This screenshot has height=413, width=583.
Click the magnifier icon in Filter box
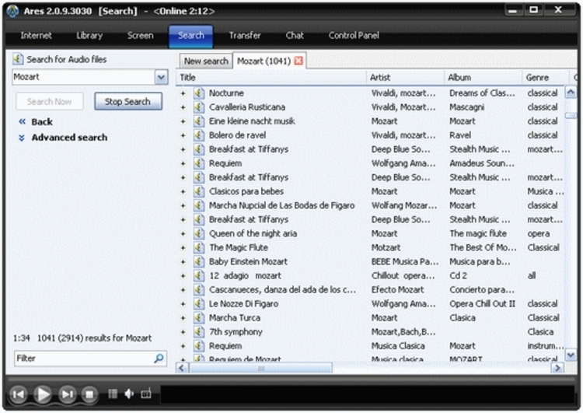click(159, 359)
